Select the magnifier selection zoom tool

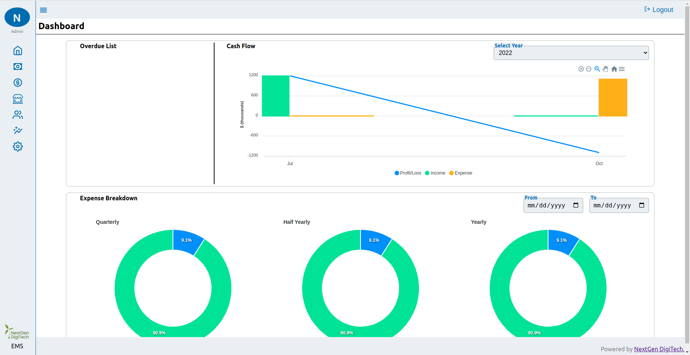[x=597, y=69]
